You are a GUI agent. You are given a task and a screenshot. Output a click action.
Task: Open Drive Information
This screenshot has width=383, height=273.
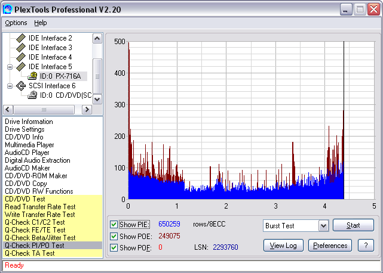pyautogui.click(x=29, y=122)
